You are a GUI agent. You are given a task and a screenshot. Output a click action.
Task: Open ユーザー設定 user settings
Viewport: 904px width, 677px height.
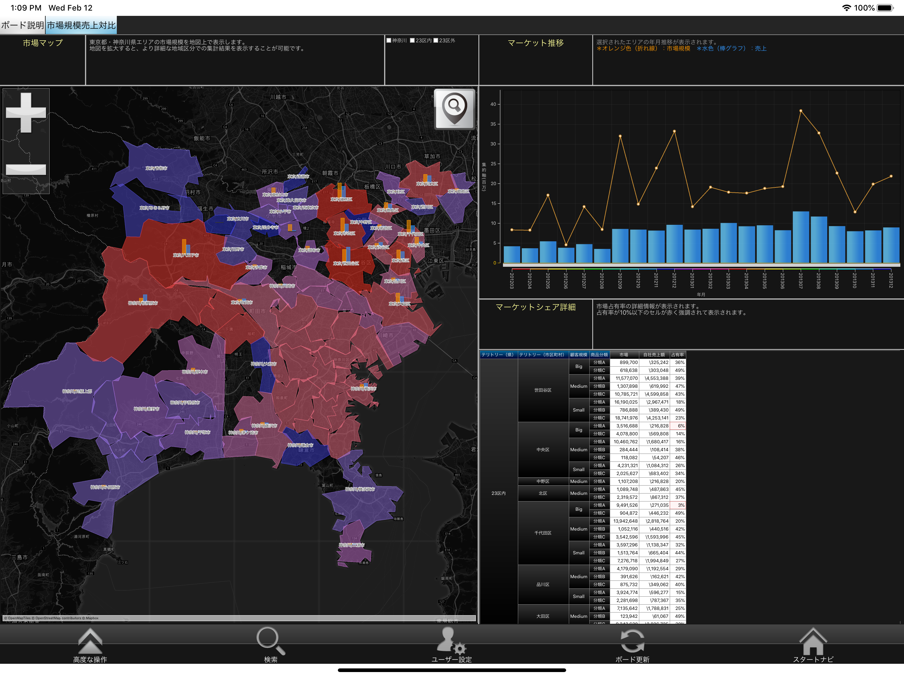[x=452, y=645]
